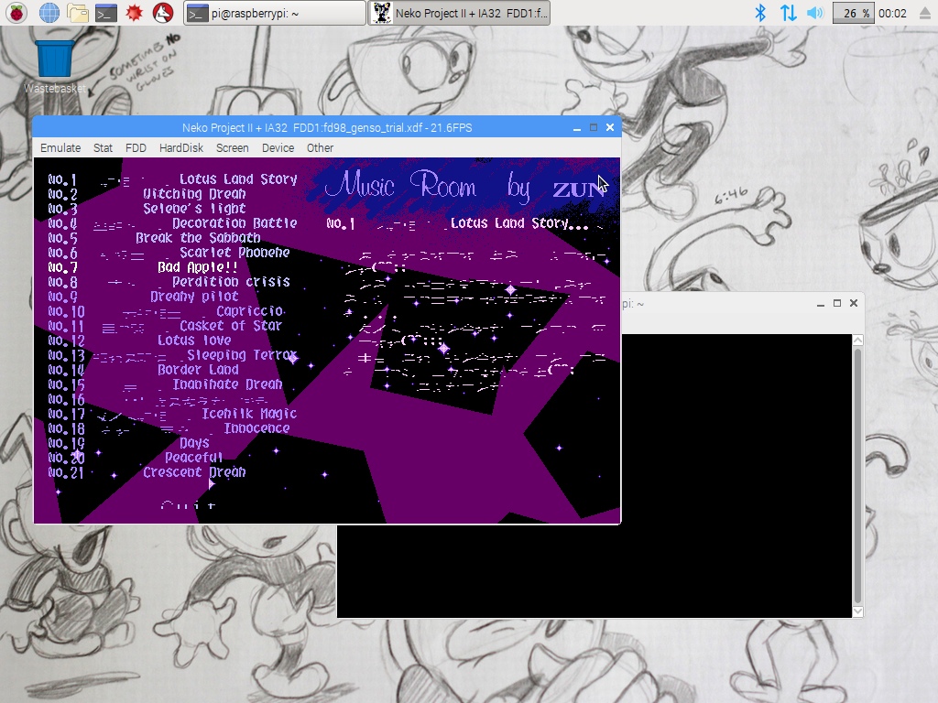Select track No.5 Break the Sabbath

pyautogui.click(x=154, y=238)
